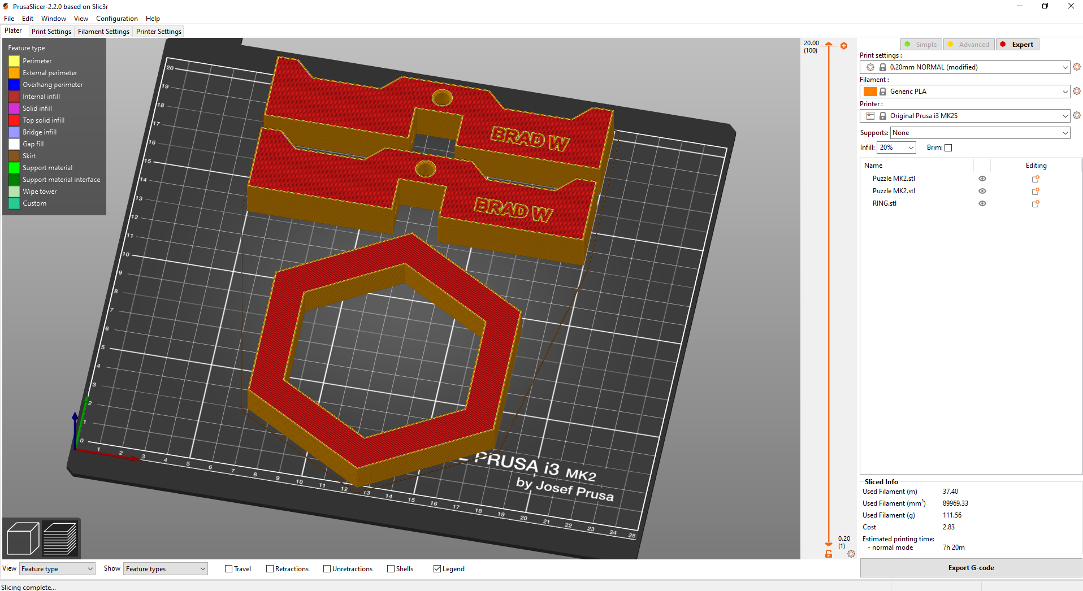1083x591 pixels.
Task: Switch to the Plater tab
Action: [13, 31]
